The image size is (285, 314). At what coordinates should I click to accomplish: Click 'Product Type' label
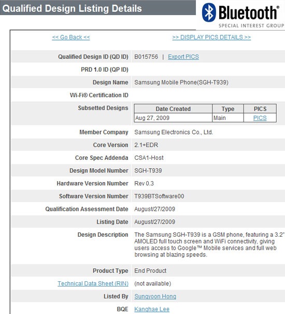110,270
